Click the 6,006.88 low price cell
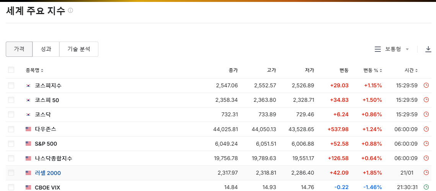The image size is (436, 191). click(x=303, y=144)
